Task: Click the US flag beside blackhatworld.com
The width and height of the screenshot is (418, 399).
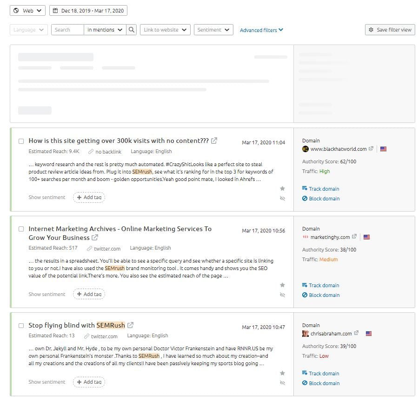Action: tap(383, 149)
